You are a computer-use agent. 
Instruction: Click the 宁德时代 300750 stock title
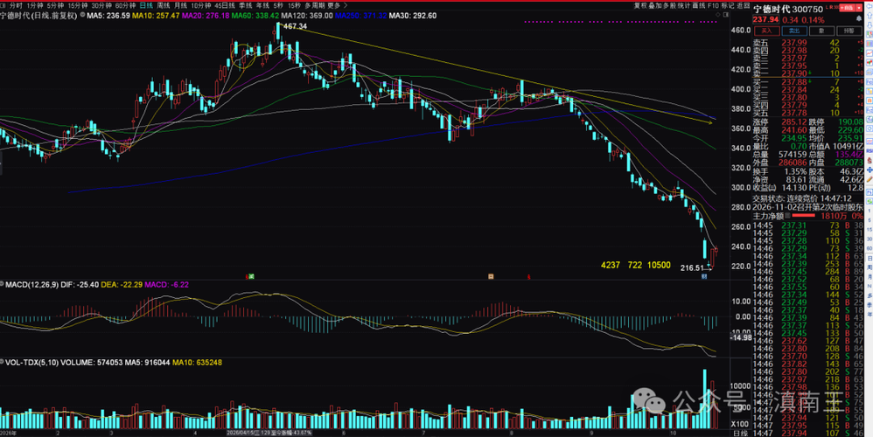click(788, 9)
